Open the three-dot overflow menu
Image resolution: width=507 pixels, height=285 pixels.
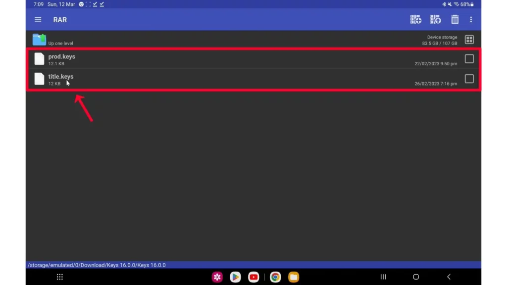pyautogui.click(x=471, y=20)
